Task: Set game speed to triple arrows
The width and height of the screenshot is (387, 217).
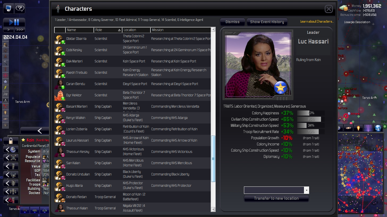Action: pyautogui.click(x=20, y=30)
